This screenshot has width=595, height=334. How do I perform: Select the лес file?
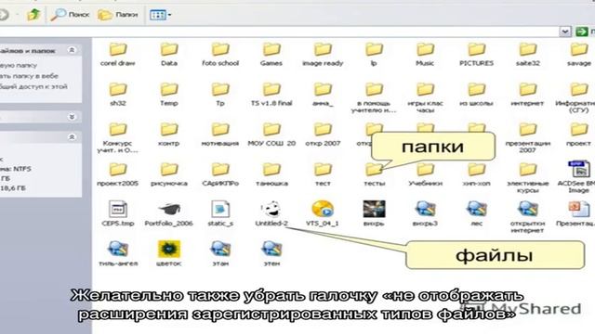476,213
